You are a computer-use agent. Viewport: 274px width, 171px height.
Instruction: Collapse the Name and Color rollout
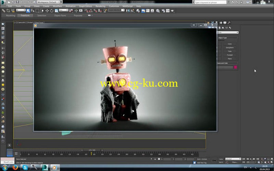[x=227, y=63]
